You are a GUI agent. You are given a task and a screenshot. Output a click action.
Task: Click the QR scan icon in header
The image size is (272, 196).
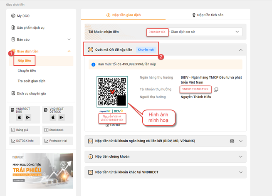[91, 50]
